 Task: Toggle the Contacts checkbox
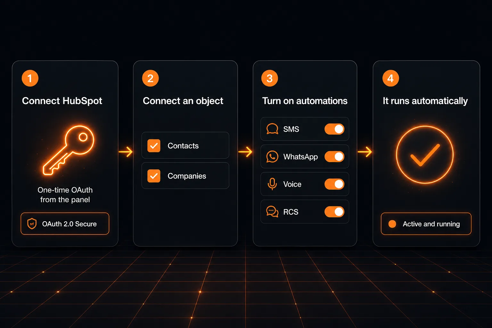tap(154, 146)
